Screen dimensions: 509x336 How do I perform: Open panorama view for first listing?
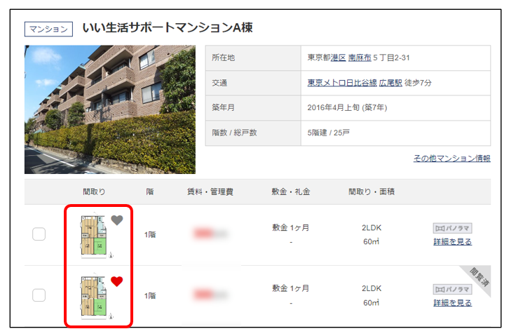452,228
